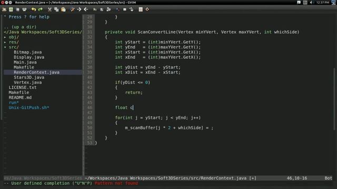The height and width of the screenshot is (189, 337).
Task: Redo with the green arrow icon
Action: [41, 9]
